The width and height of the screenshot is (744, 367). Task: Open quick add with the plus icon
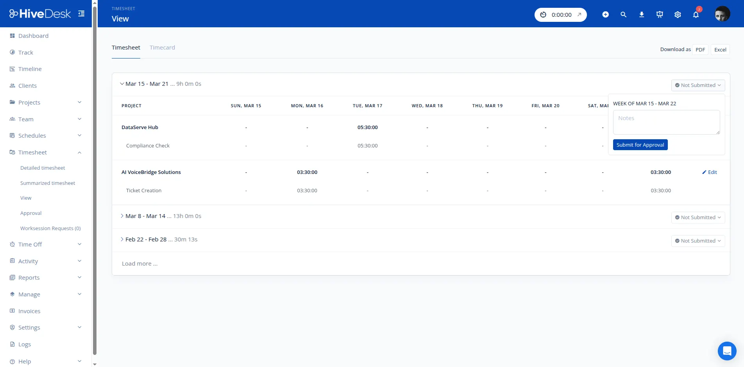tap(605, 14)
